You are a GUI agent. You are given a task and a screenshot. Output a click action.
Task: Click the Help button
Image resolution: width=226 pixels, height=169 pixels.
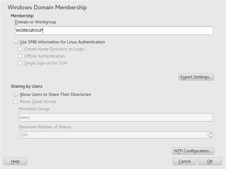click(x=15, y=161)
